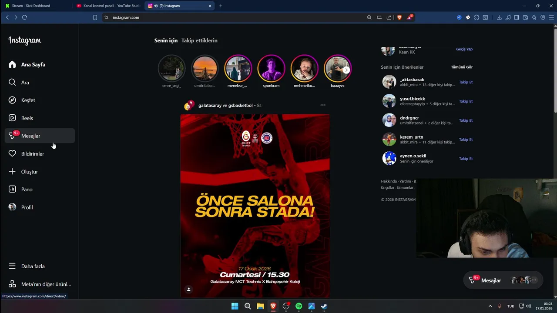Open the browser hamburger menu
Image resolution: width=557 pixels, height=313 pixels.
point(551,17)
